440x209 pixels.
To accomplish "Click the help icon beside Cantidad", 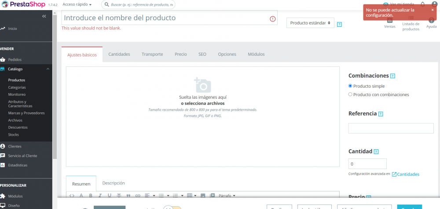I will click(x=376, y=151).
